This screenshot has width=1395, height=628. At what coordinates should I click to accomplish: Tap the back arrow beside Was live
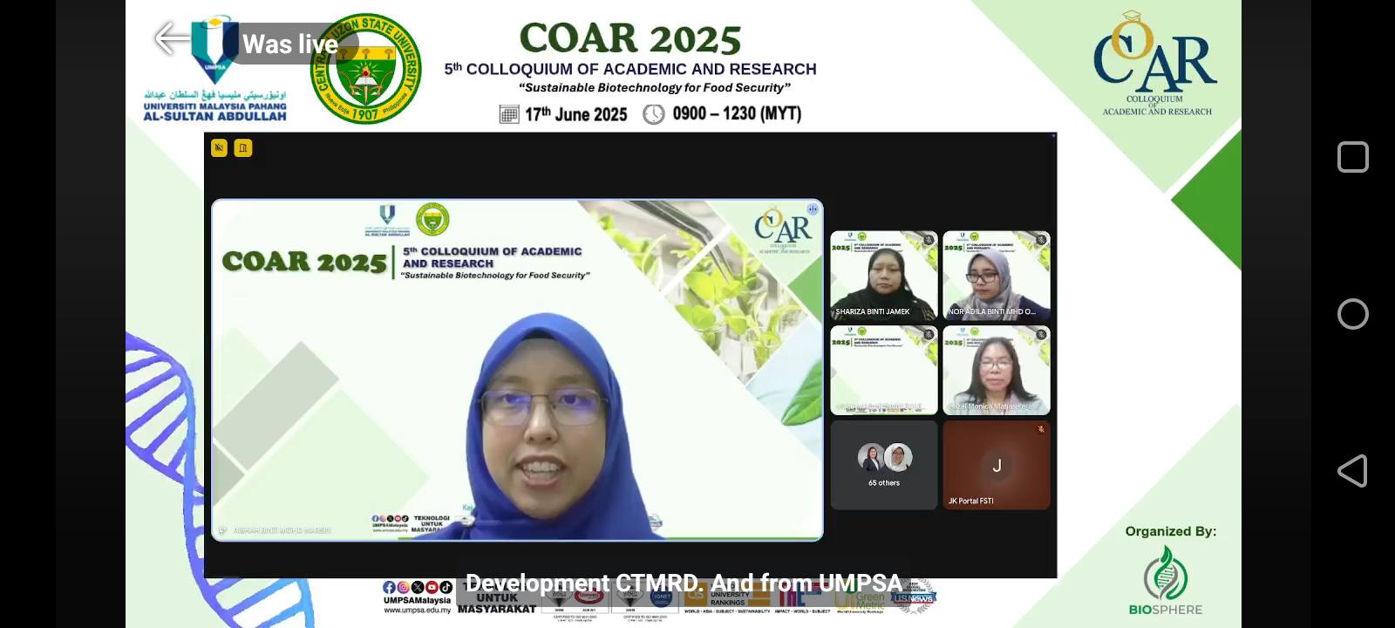click(172, 39)
